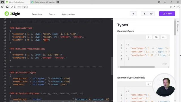181x102 pixels.
Task: Click "someNullable" on line 78
Action: pos(20,82)
